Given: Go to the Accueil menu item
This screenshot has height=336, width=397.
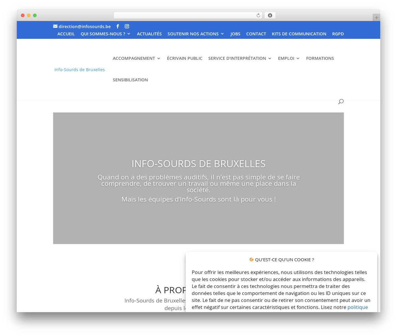Looking at the screenshot, I should point(66,34).
